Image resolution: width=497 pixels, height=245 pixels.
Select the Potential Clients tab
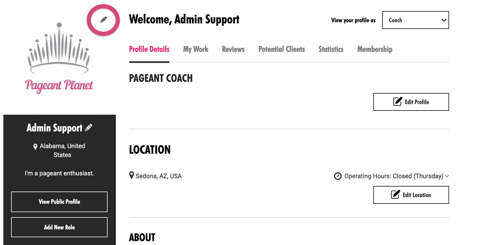click(x=282, y=49)
